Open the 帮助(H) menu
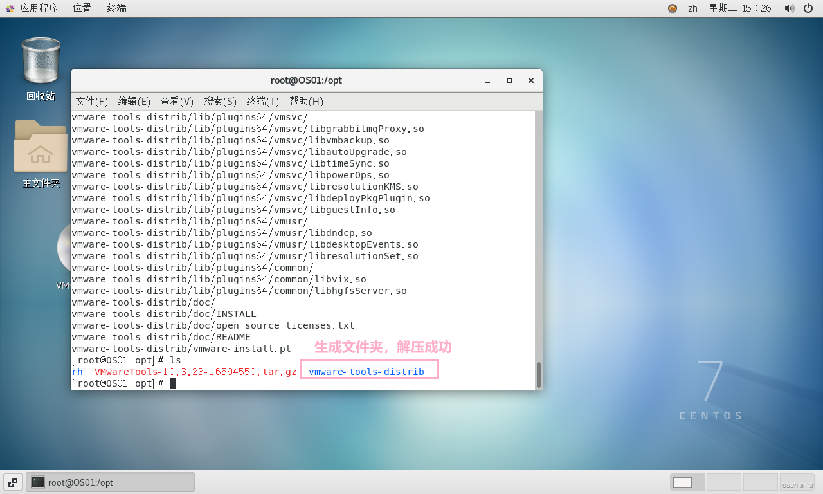 tap(306, 101)
